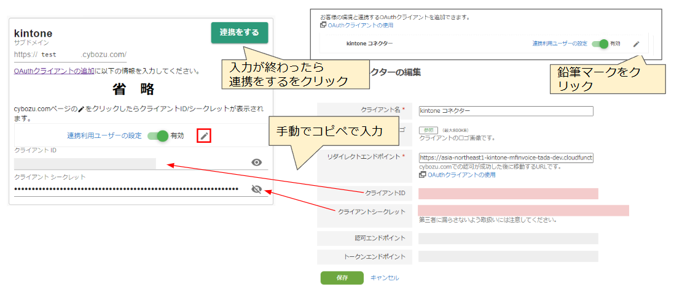Open the OAuthクライアントの使用 link at the top
674x290 pixels.
[360, 25]
